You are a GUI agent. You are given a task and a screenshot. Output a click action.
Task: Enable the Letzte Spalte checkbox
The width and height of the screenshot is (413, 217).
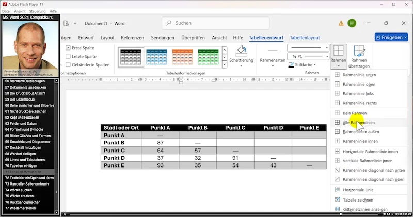coord(68,56)
